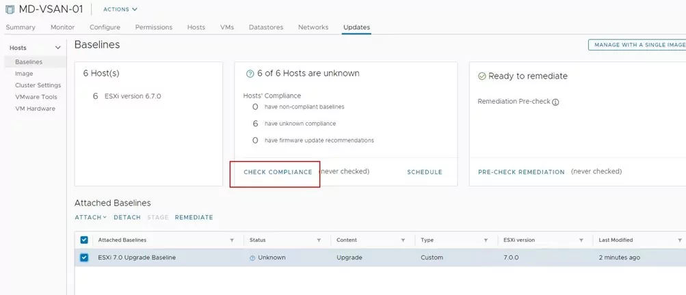This screenshot has width=686, height=295.
Task: Click the Ready to remediate checkmark icon
Action: pos(482,76)
